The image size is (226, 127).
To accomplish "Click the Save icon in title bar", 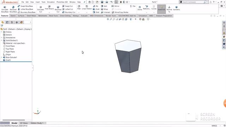I will pyautogui.click(x=102, y=2).
